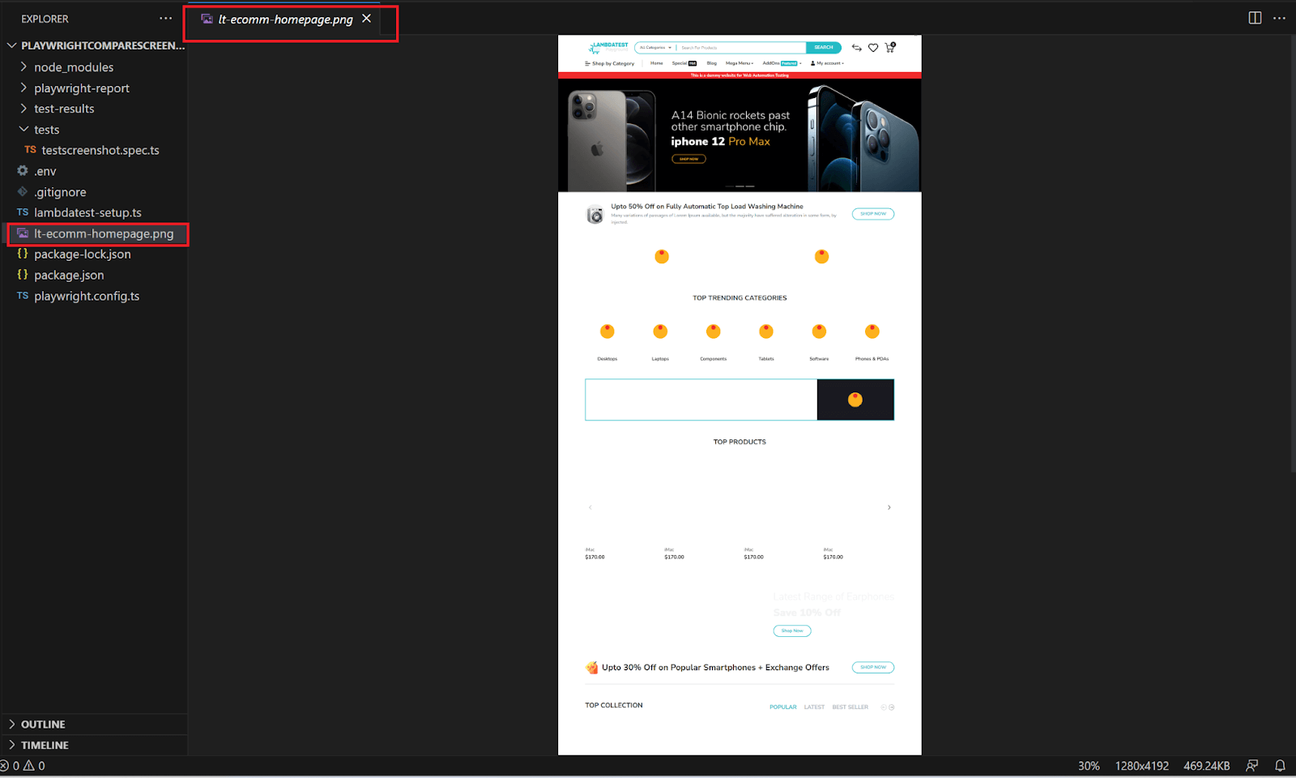
Task: Open the .gitignore file
Action: click(x=60, y=192)
